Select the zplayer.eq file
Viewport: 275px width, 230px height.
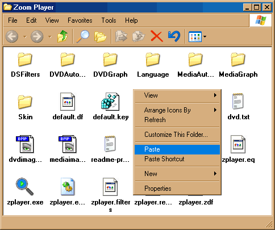coord(238,149)
